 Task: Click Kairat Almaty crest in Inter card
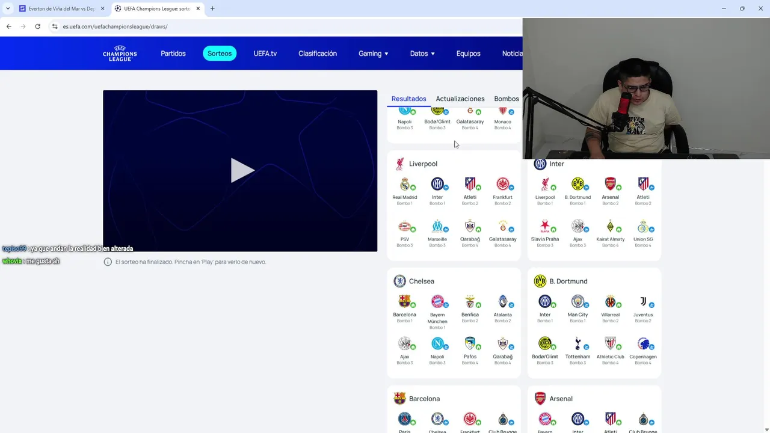tap(610, 226)
